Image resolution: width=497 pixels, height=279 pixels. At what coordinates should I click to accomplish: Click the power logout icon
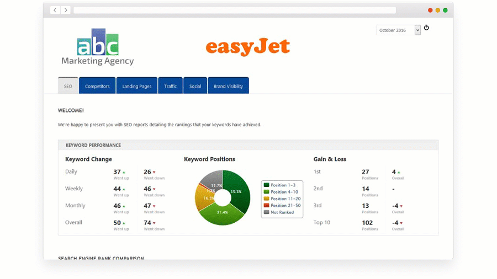point(426,28)
